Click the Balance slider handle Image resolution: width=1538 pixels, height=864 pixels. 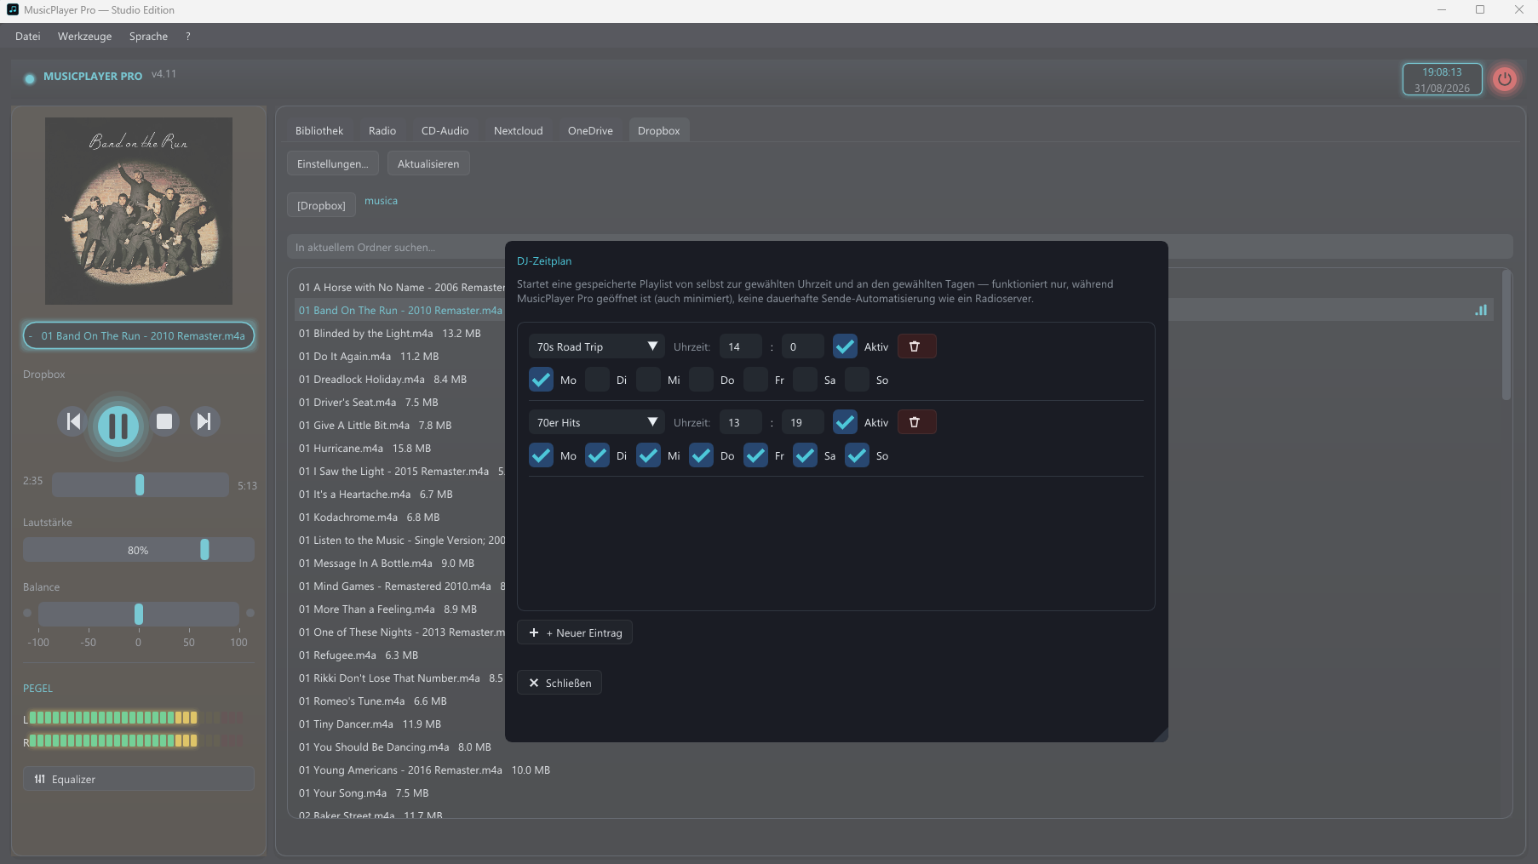139,614
